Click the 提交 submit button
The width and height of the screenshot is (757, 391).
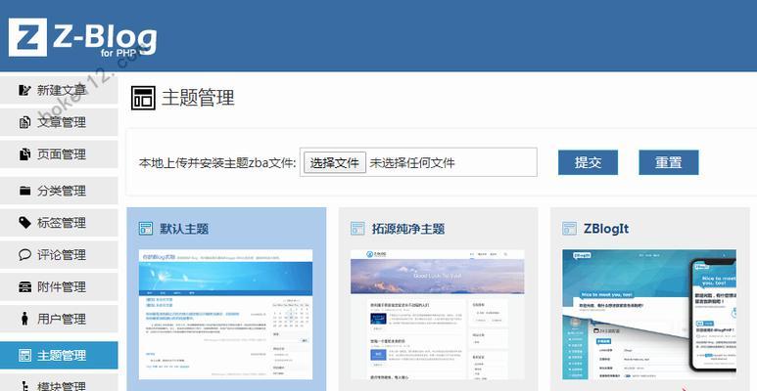(x=588, y=162)
